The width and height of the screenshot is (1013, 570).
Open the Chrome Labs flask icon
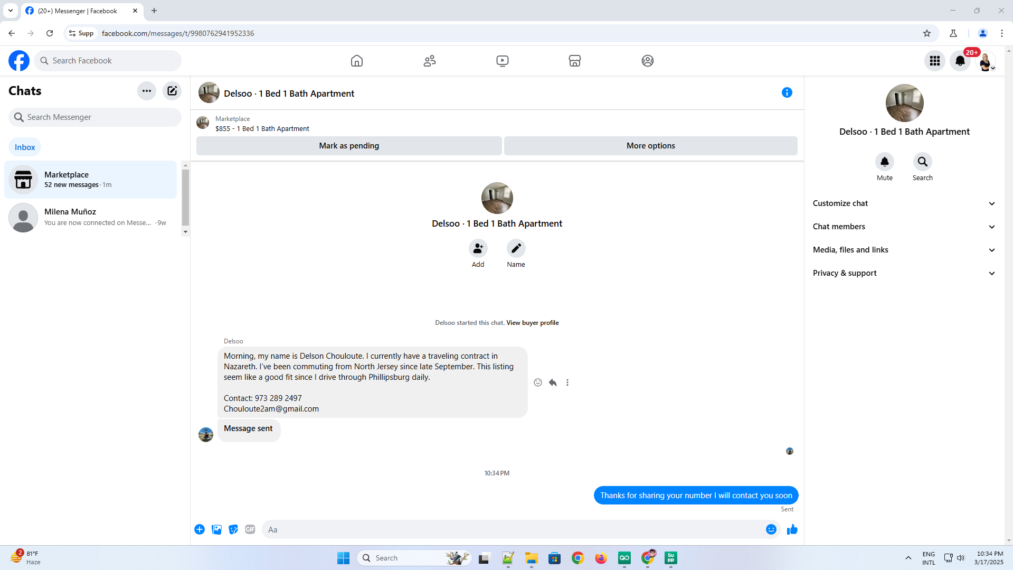point(953,33)
